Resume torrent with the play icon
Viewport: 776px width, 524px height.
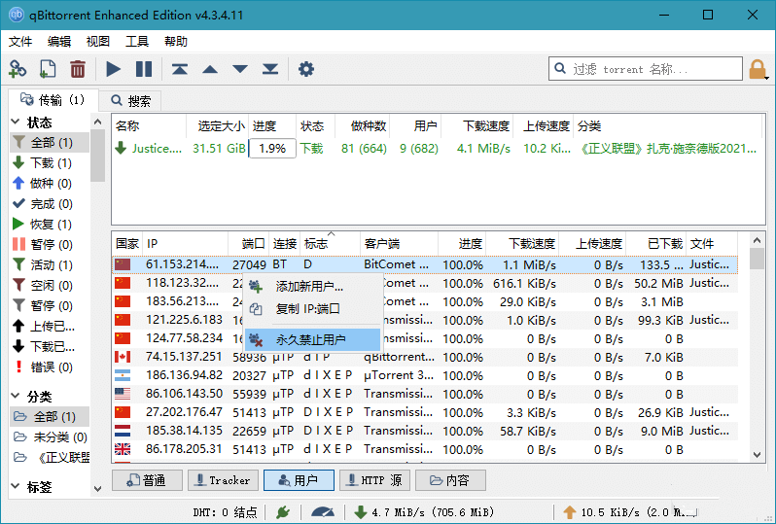point(114,69)
